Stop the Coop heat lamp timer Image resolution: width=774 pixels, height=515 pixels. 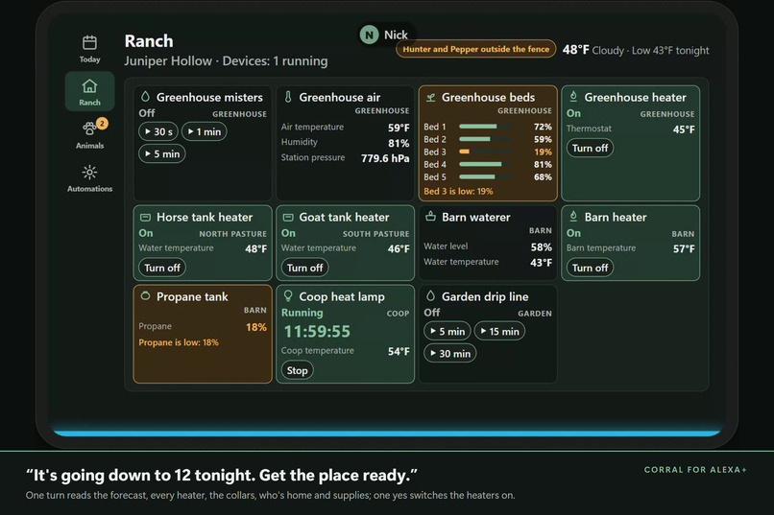click(x=297, y=370)
